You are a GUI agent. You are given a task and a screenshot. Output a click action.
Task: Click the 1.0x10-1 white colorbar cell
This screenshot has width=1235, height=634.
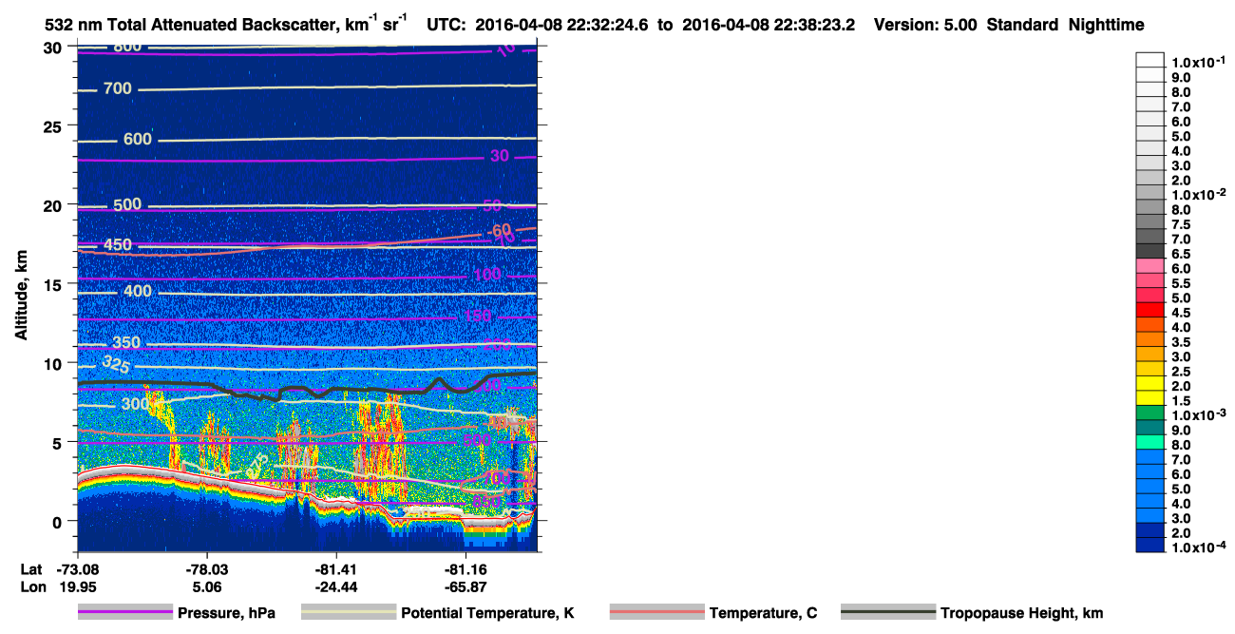click(x=1149, y=60)
